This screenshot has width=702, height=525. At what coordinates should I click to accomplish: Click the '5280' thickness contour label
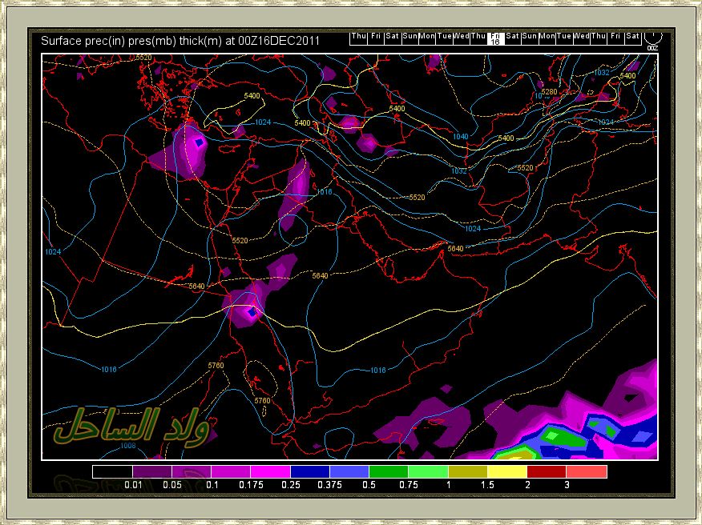pos(549,92)
